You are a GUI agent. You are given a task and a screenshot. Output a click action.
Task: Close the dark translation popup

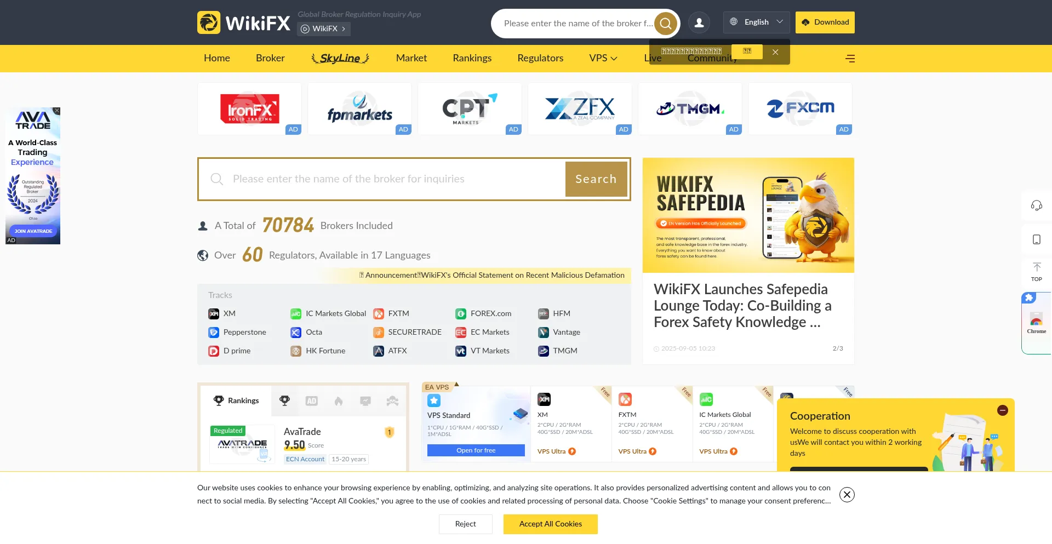click(775, 52)
